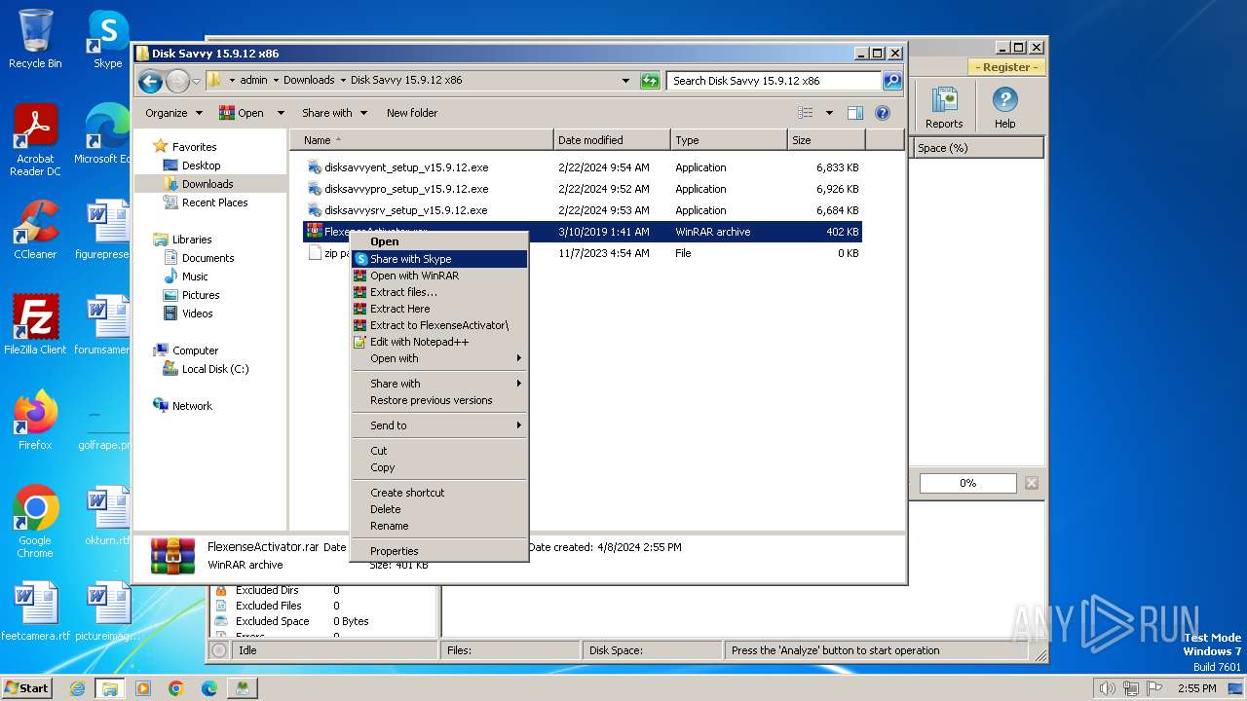Expand the context menu Share with submenu
The width and height of the screenshot is (1247, 701).
coord(439,384)
